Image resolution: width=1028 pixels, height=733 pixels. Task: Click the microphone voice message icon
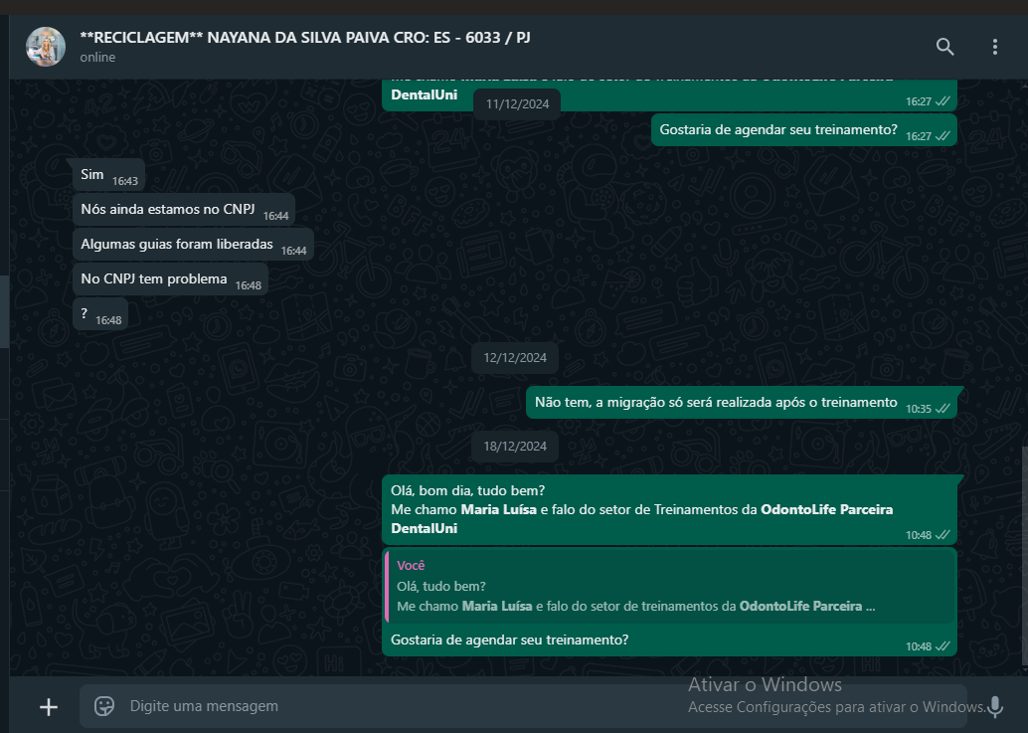(995, 707)
